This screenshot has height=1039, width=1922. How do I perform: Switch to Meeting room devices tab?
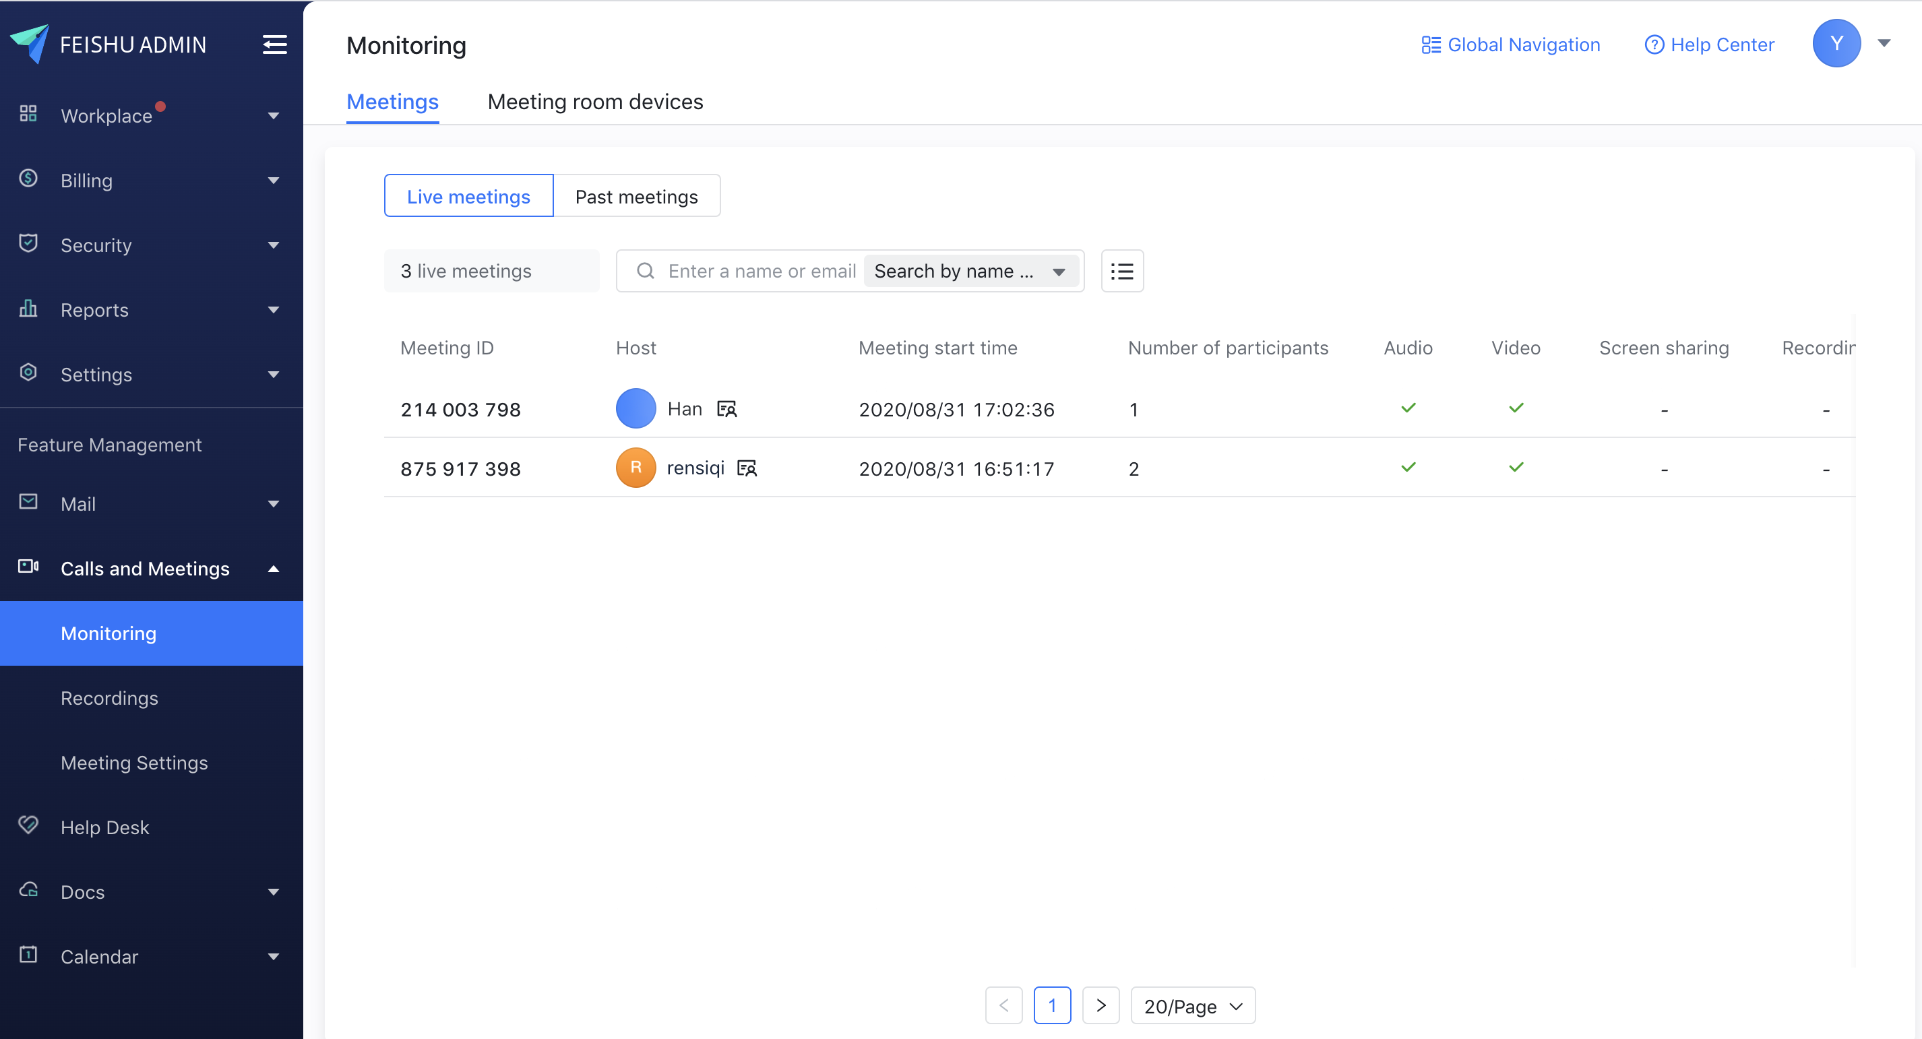point(594,102)
